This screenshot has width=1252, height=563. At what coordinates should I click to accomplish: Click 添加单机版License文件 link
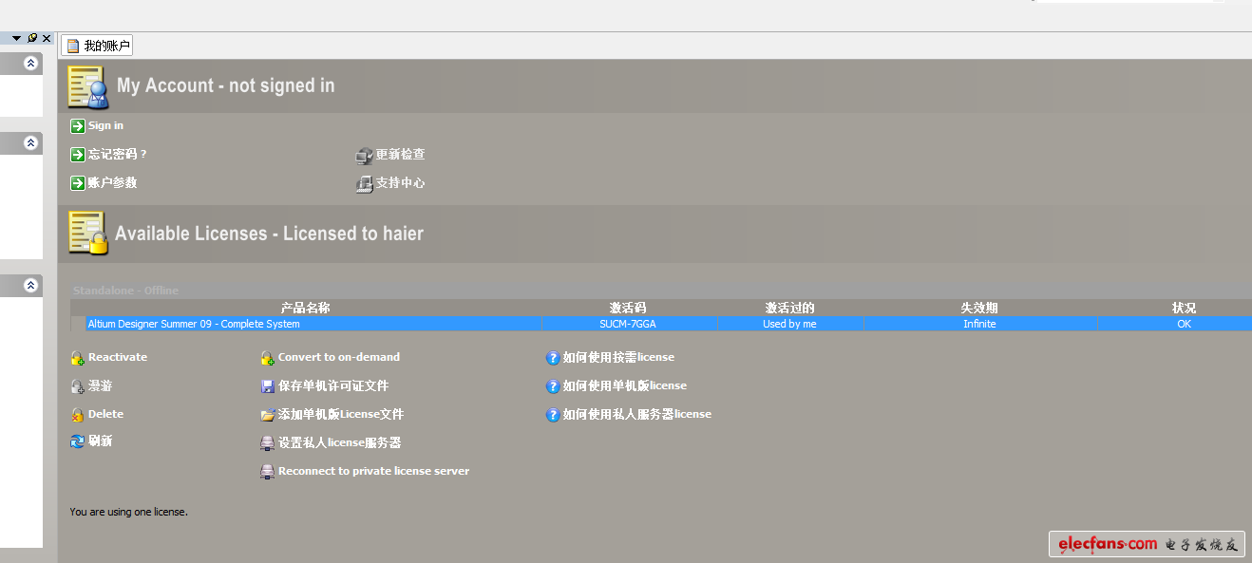point(341,415)
